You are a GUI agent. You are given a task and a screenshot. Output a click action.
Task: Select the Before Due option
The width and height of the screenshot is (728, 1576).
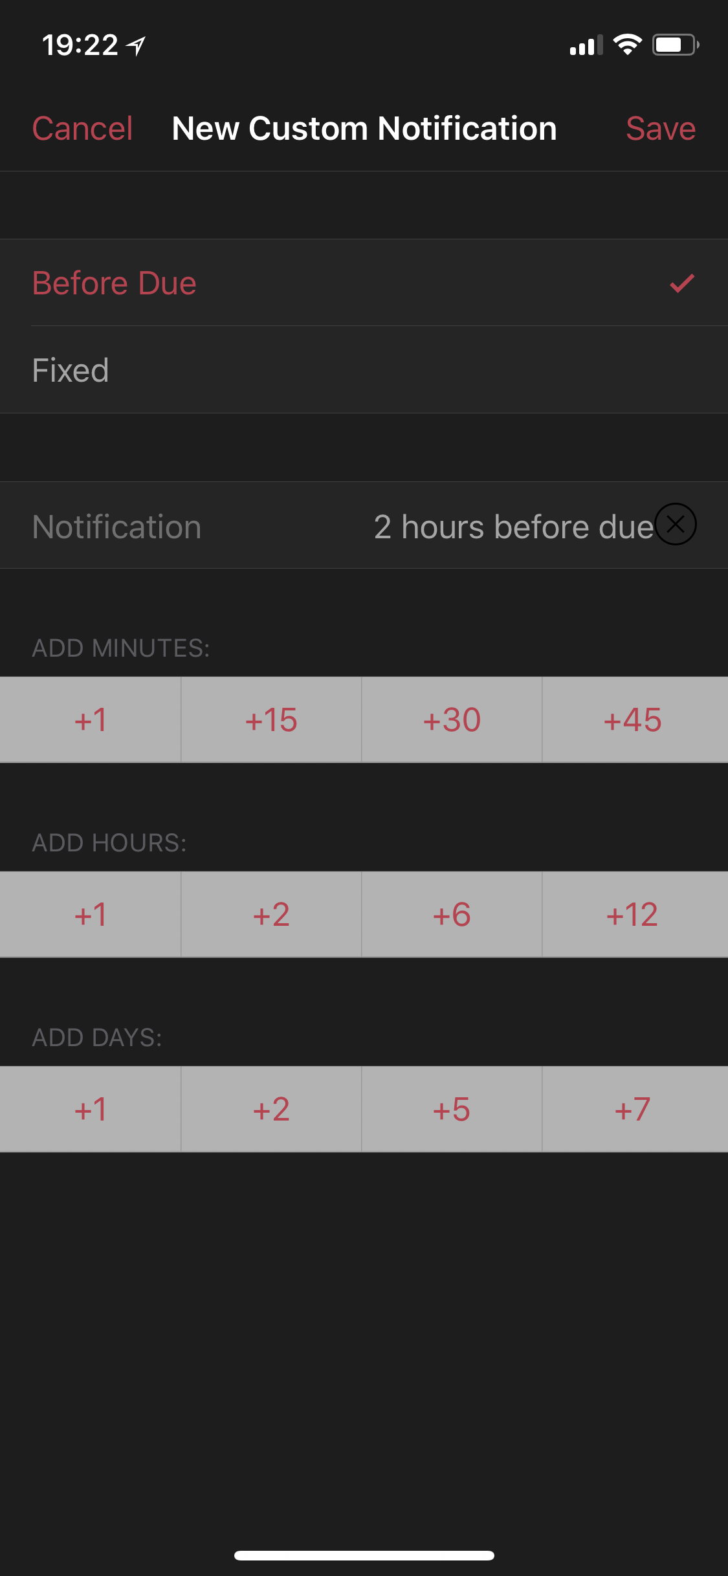pos(115,283)
